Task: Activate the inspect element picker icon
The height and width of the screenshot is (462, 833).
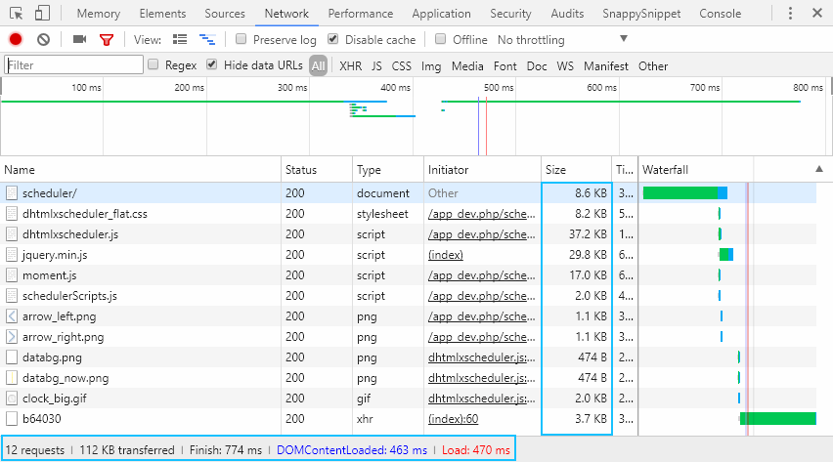Action: (17, 14)
